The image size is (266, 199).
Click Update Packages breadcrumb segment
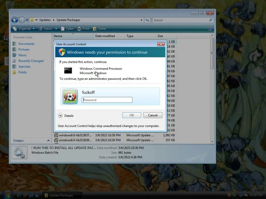(68, 20)
